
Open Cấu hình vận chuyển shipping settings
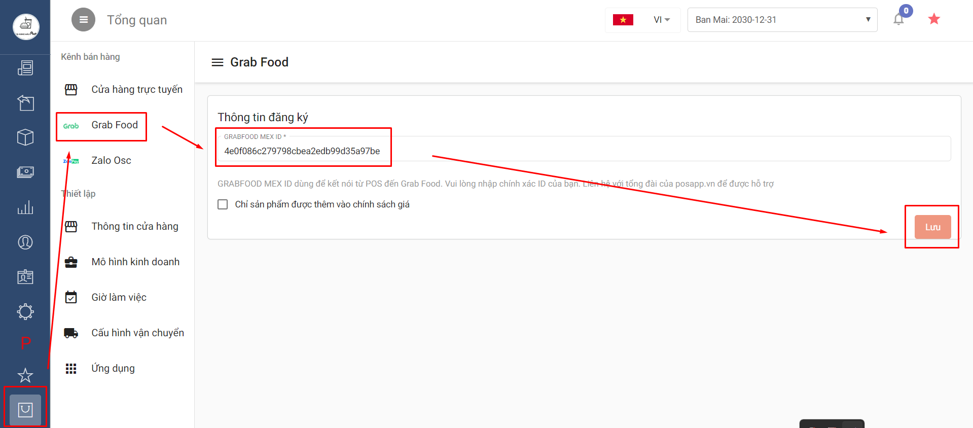pos(137,333)
